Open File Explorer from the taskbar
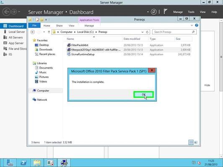This screenshot has height=167, width=223. click(x=37, y=163)
